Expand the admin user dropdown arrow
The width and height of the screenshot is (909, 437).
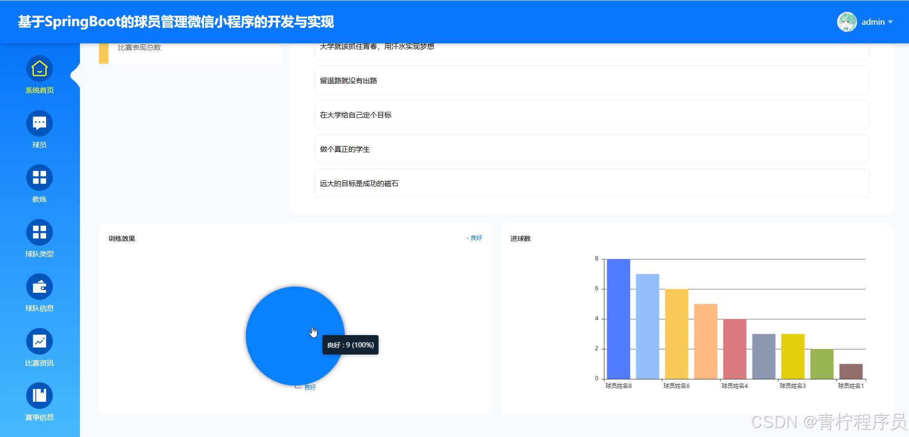(890, 22)
